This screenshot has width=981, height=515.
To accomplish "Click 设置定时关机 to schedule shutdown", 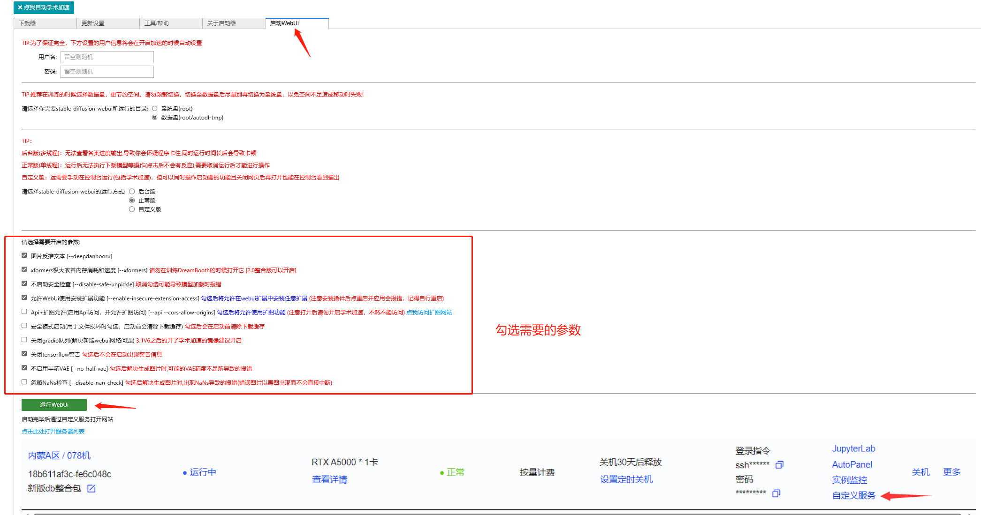I will 626,479.
